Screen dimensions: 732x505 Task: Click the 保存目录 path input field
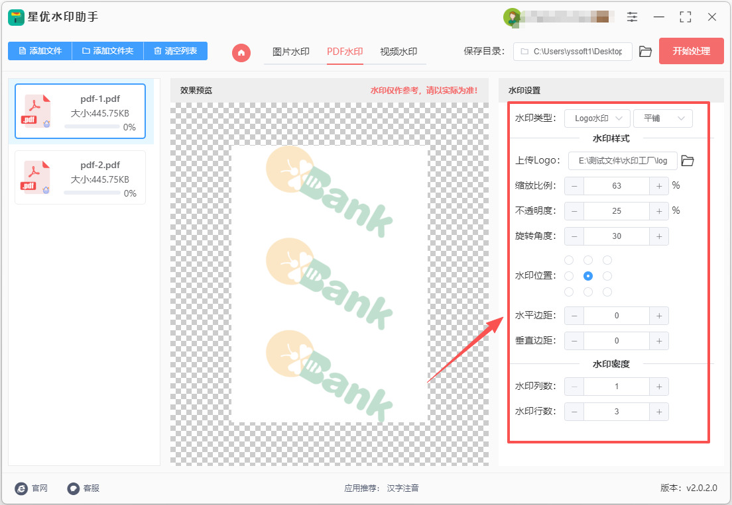coord(573,52)
